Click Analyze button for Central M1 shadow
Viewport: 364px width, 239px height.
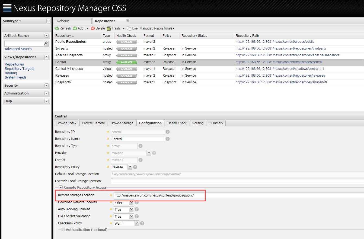(x=127, y=69)
